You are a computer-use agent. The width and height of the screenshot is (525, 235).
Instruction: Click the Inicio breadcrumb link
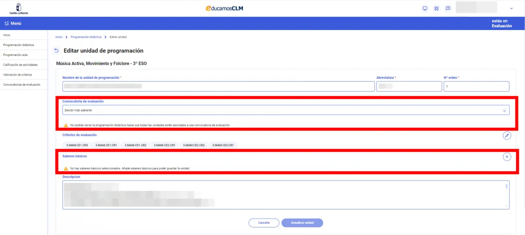coord(59,37)
